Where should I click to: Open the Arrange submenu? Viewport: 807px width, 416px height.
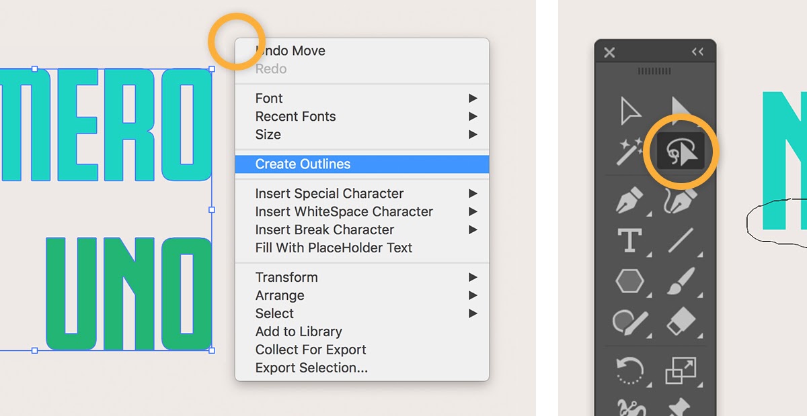tap(362, 296)
